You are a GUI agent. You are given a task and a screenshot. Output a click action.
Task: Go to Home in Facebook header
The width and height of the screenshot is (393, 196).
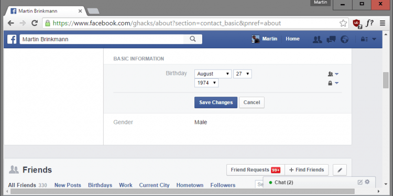[x=292, y=39]
